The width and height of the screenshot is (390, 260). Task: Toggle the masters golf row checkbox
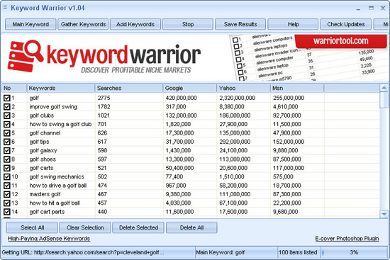[x=7, y=194]
